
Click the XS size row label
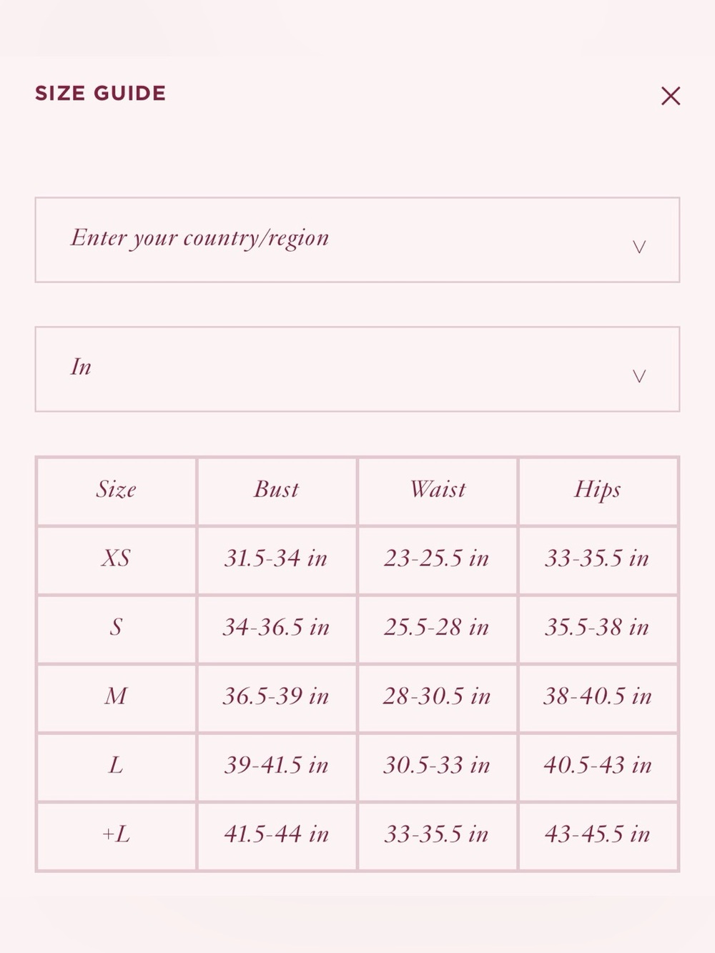[x=116, y=558]
